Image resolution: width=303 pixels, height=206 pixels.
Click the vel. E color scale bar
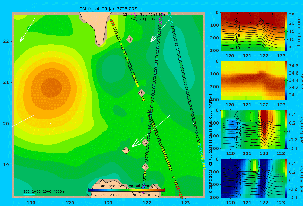click(286, 178)
